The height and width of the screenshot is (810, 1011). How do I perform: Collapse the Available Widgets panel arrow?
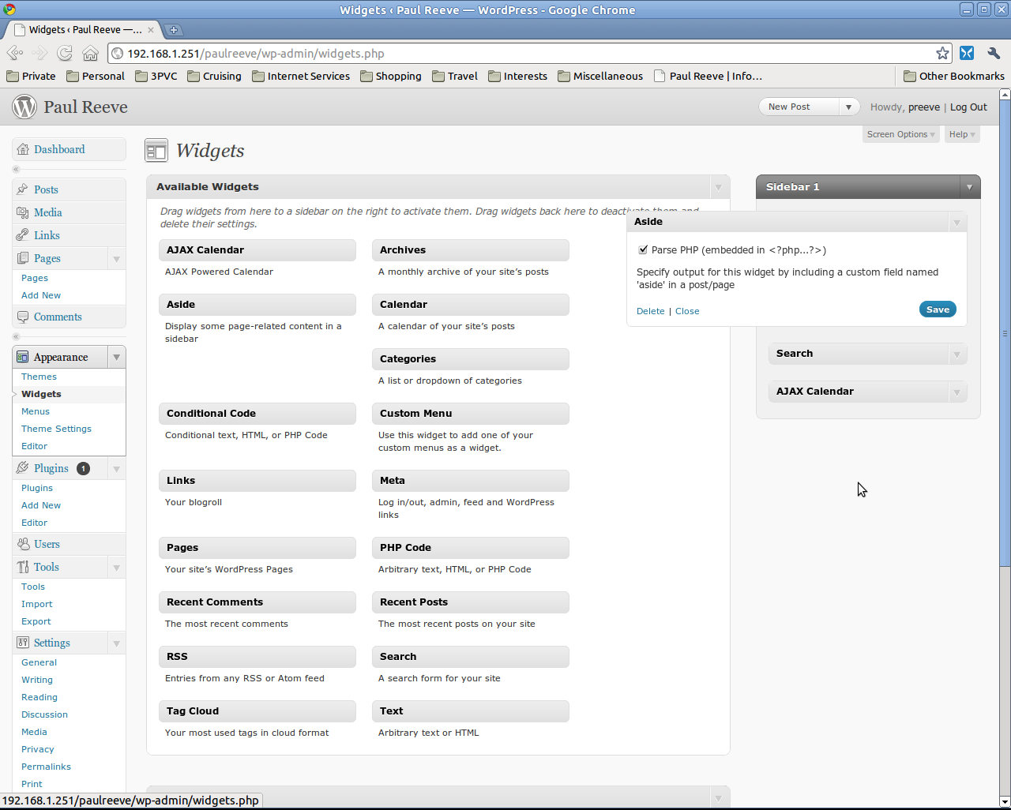tap(718, 187)
